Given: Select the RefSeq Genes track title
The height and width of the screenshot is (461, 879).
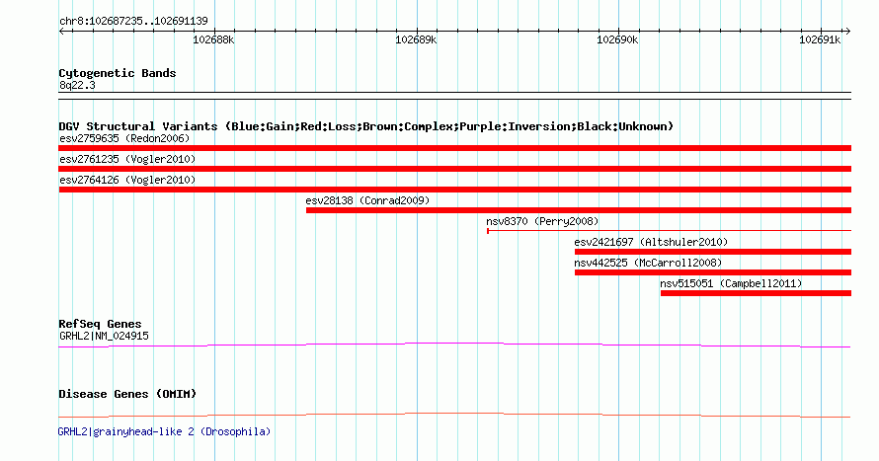Looking at the screenshot, I should (100, 324).
